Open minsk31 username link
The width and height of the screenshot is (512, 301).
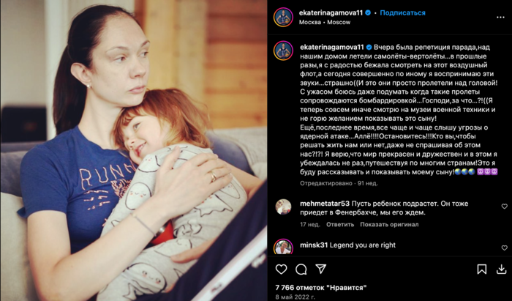(x=314, y=245)
